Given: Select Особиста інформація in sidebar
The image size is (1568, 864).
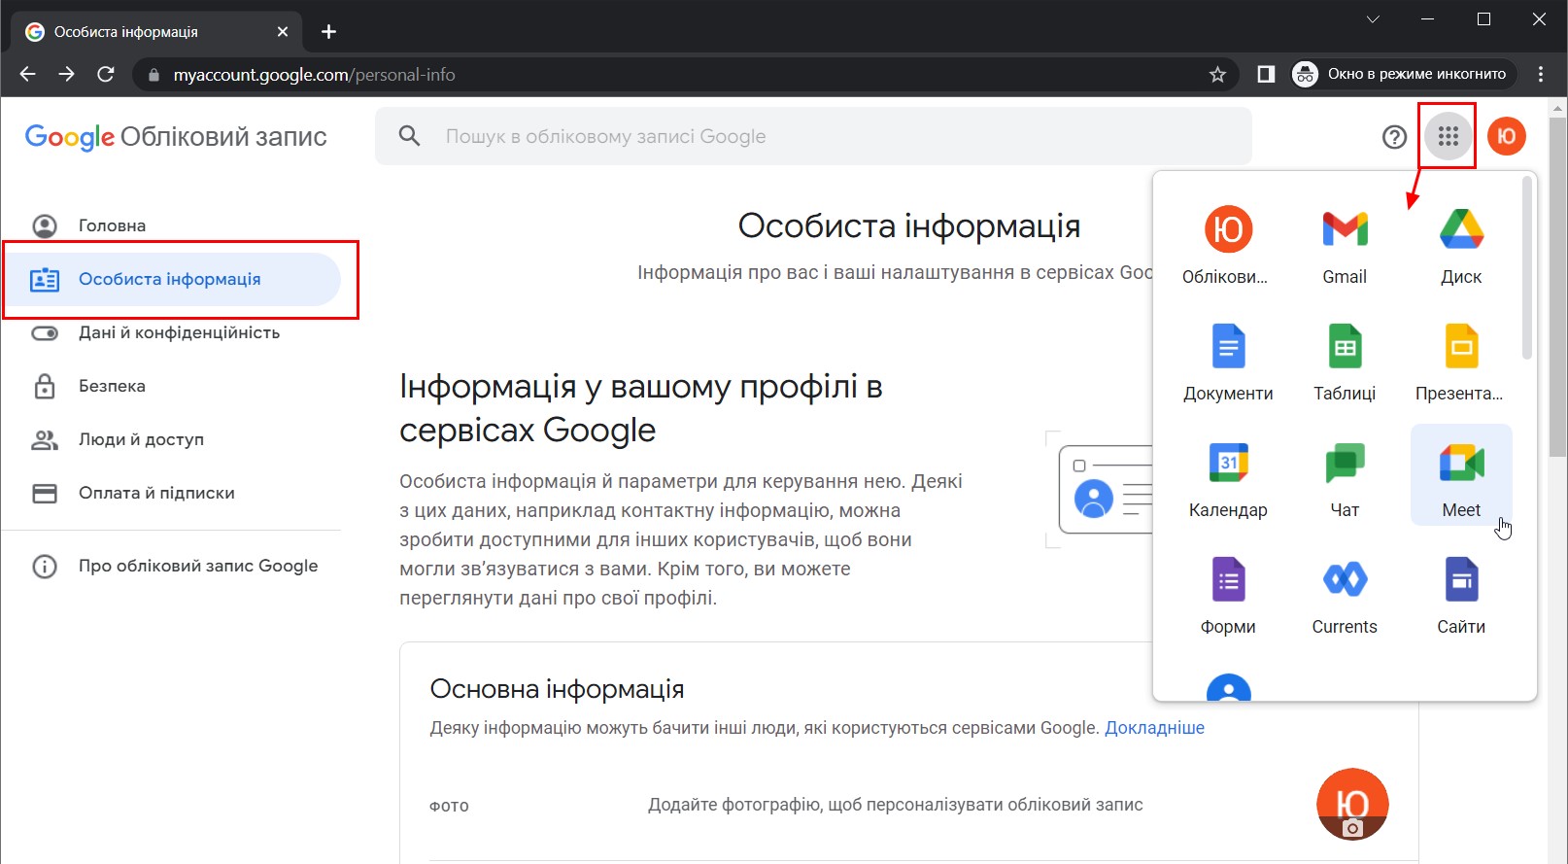Looking at the screenshot, I should pyautogui.click(x=171, y=279).
